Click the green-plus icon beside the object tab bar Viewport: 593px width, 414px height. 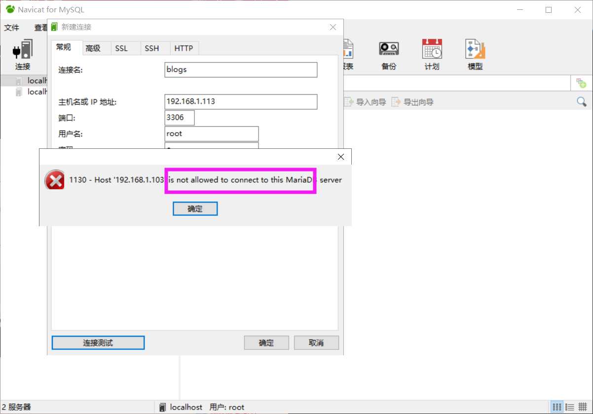[x=582, y=83]
